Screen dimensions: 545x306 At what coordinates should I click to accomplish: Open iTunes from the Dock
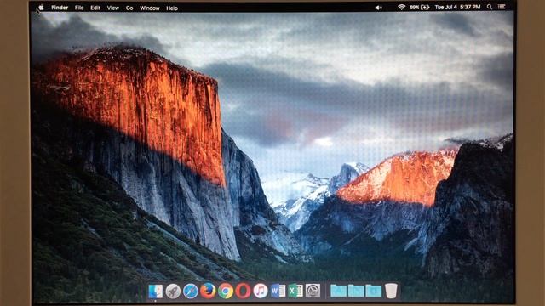point(261,291)
